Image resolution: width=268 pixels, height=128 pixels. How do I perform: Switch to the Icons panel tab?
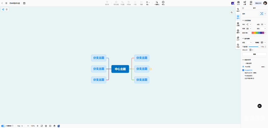(x=238, y=31)
